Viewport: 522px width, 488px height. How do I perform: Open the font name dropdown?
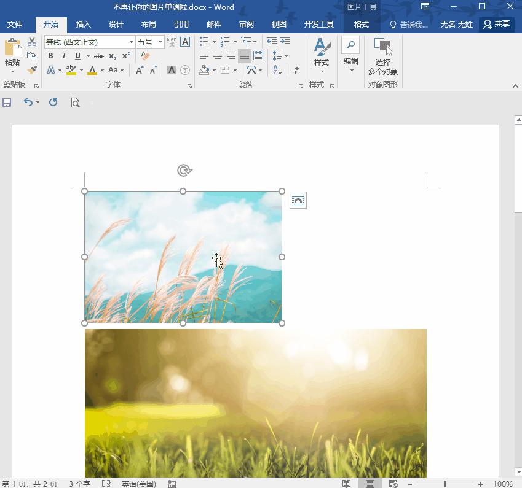click(x=131, y=42)
